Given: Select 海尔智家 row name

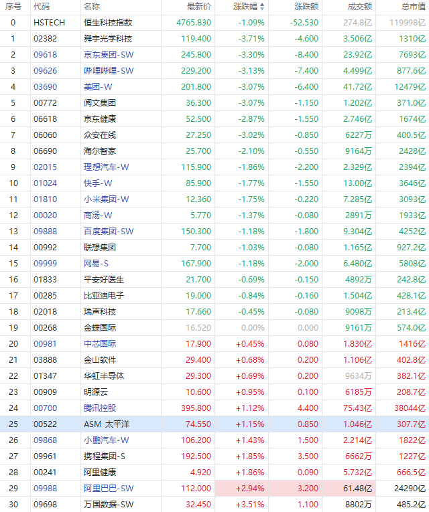Looking at the screenshot, I should (100, 151).
